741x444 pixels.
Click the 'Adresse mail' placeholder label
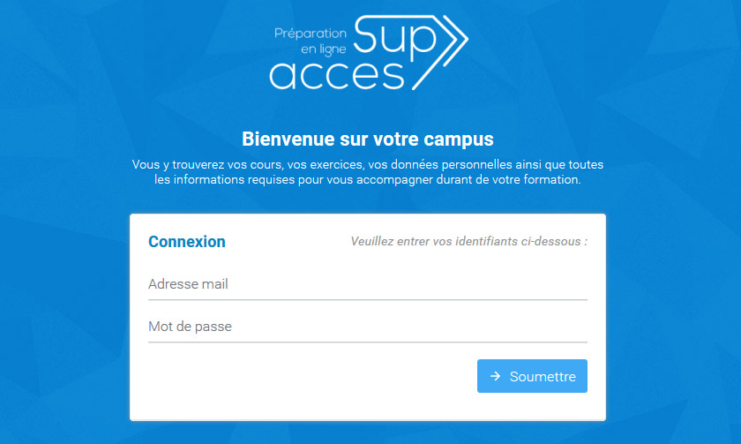coord(188,284)
